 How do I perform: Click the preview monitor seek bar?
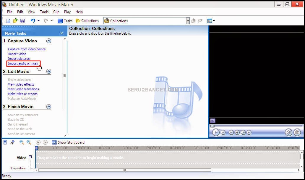coord(257,126)
